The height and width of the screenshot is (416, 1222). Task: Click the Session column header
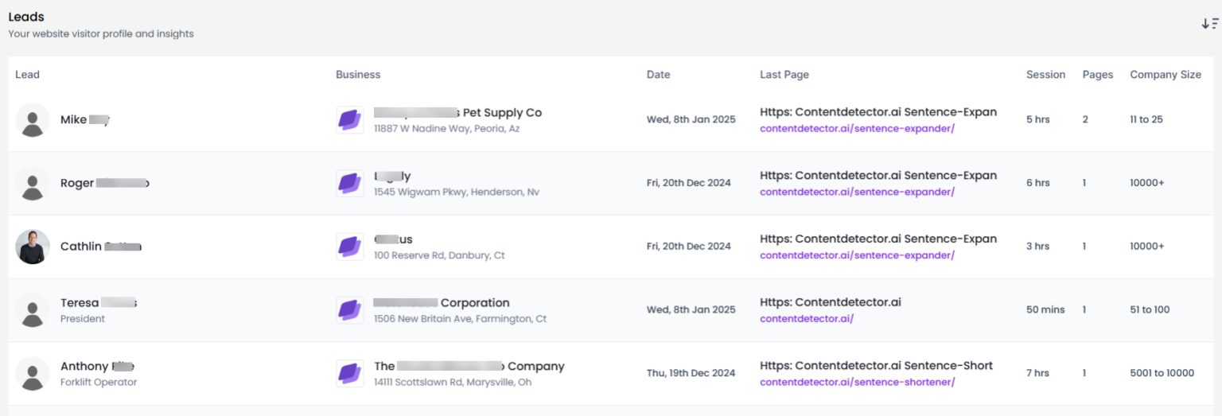(1045, 75)
